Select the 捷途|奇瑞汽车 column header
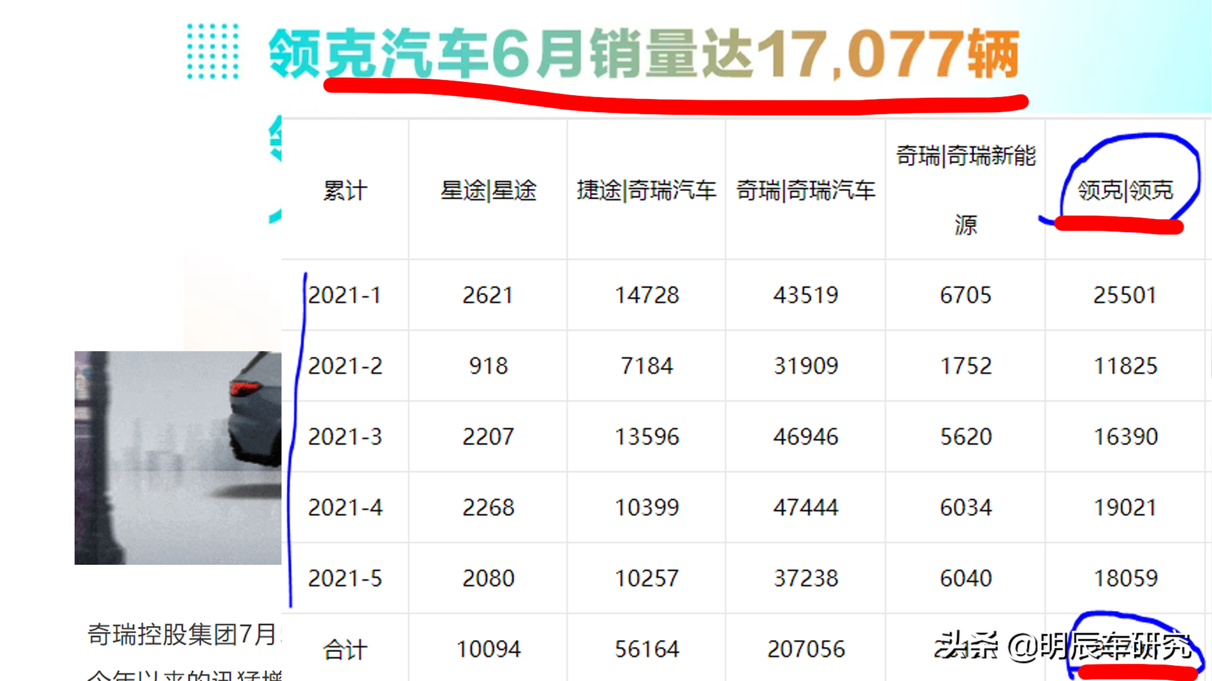Viewport: 1212px width, 681px height. click(646, 190)
